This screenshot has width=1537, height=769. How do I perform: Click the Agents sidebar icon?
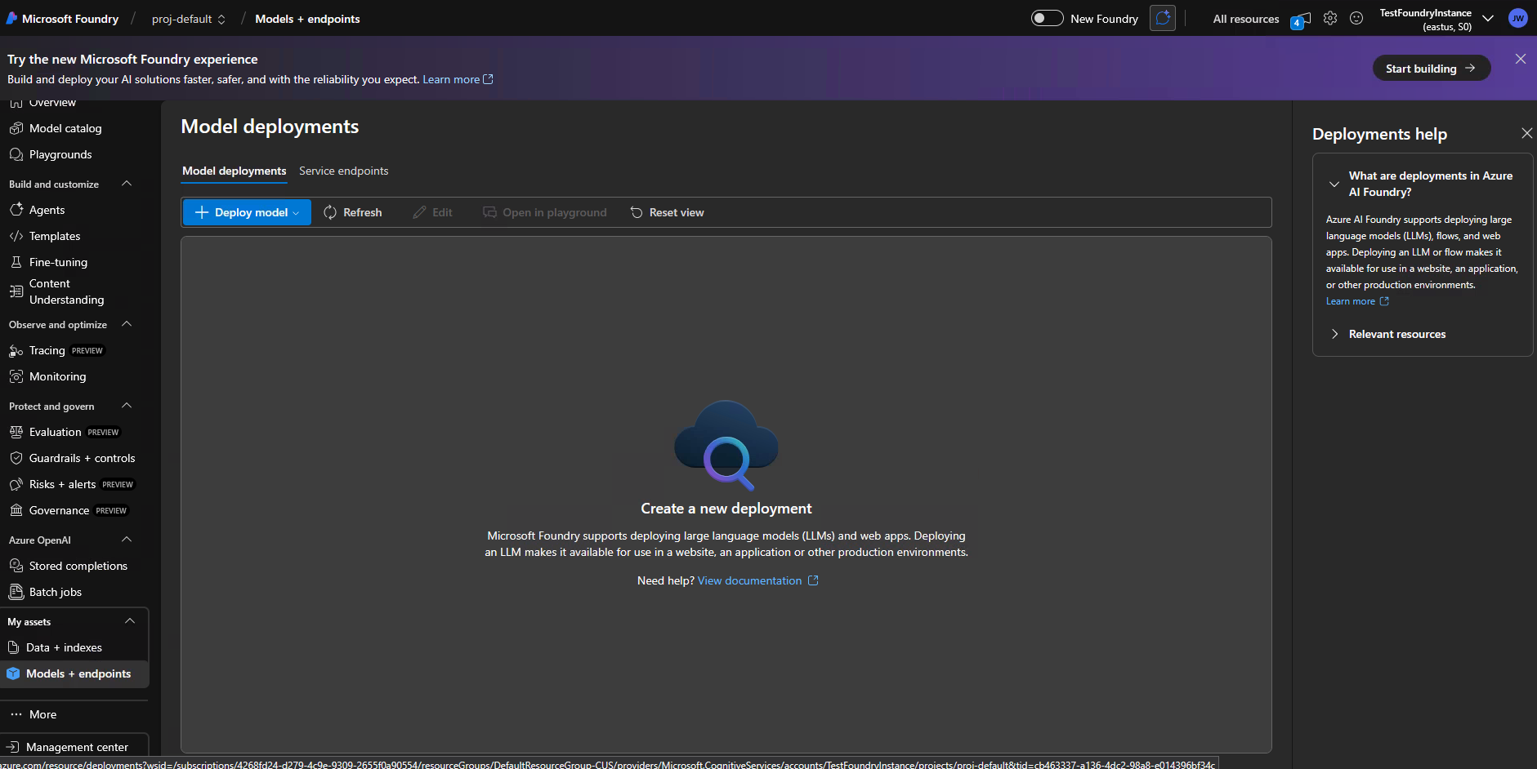pos(16,210)
